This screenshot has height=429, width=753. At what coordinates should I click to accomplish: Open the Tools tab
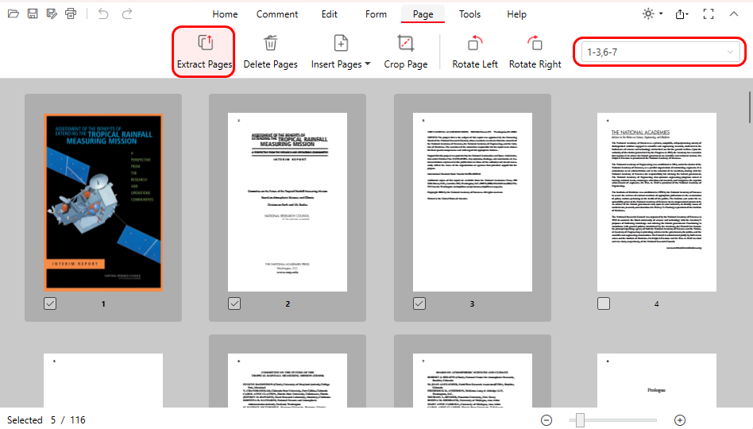(469, 14)
